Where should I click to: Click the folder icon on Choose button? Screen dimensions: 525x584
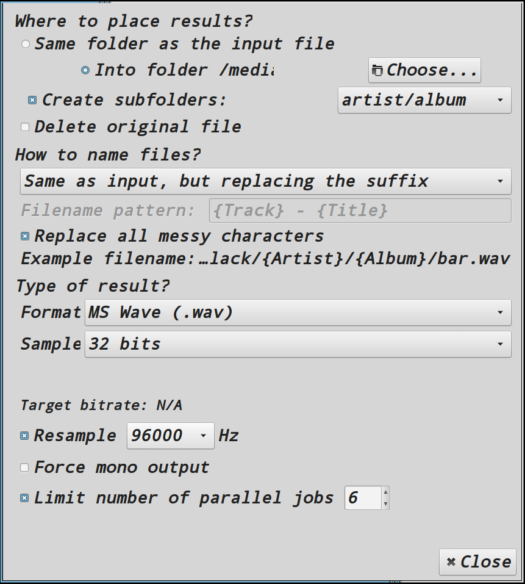point(377,70)
